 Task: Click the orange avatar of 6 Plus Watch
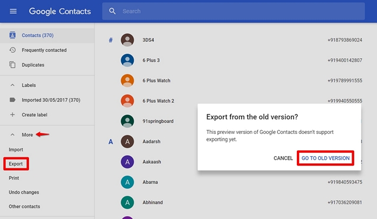click(127, 80)
